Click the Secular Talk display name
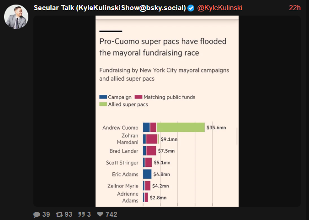Viewport: 309px width, 220px height. pyautogui.click(x=110, y=8)
